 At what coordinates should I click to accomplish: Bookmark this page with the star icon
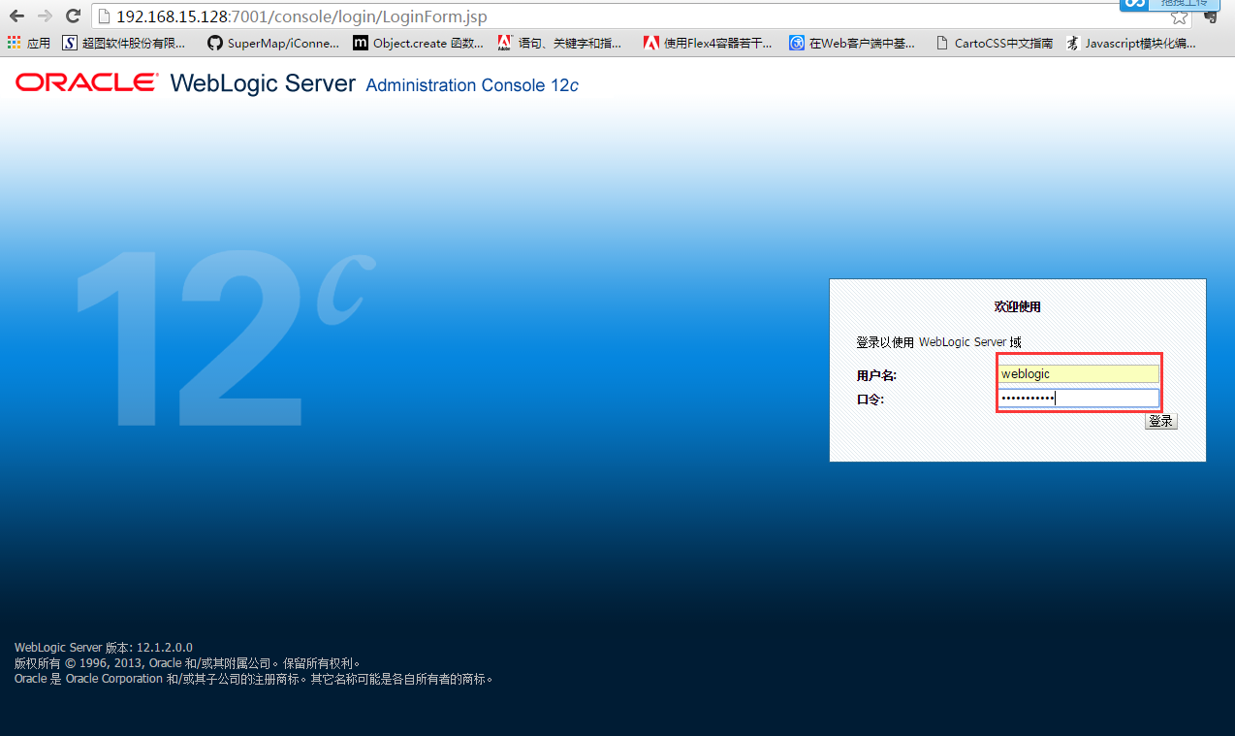click(x=1179, y=16)
